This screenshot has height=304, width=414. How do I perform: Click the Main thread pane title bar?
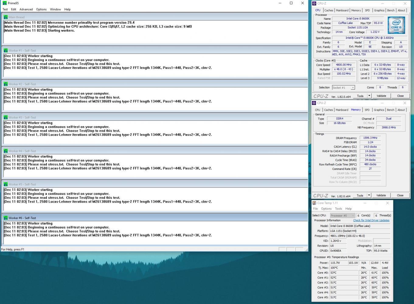[155, 17]
